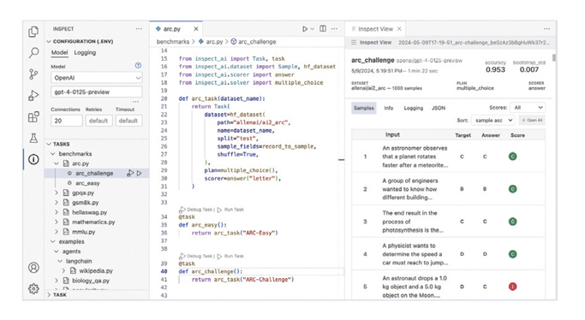Image resolution: width=585 pixels, height=320 pixels.
Task: Switch to the Info tab
Action: coord(389,108)
